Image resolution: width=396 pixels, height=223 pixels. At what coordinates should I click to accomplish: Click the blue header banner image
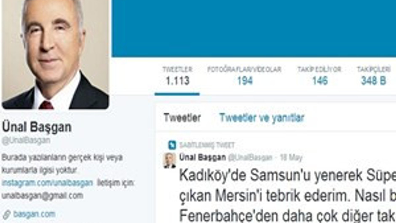tap(254, 28)
